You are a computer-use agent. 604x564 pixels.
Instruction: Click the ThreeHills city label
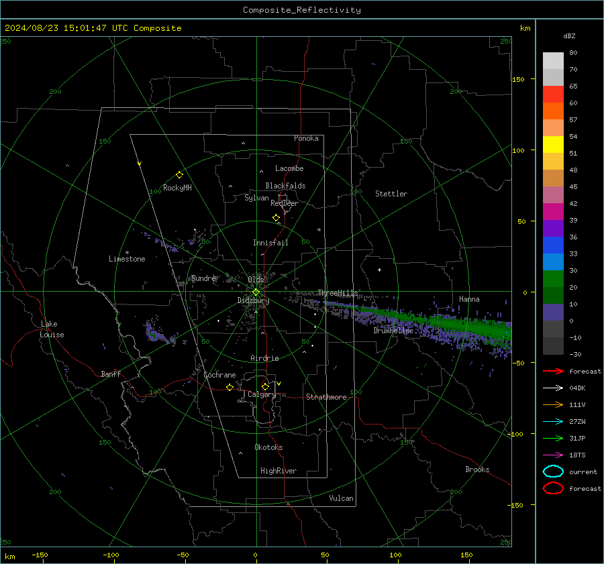pyautogui.click(x=338, y=293)
